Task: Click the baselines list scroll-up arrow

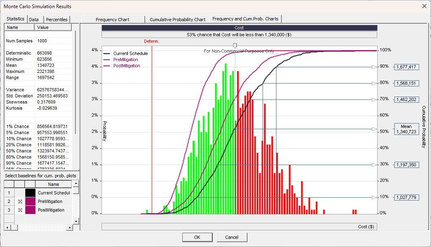Action: tap(76, 183)
